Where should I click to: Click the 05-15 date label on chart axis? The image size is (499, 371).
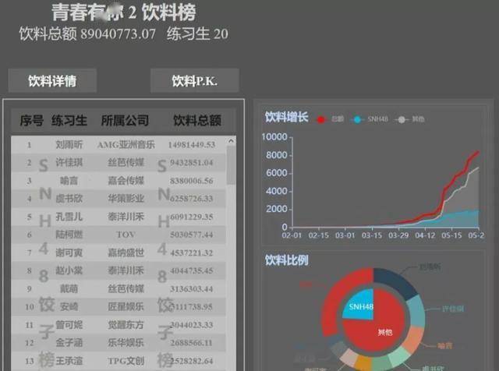coord(451,235)
